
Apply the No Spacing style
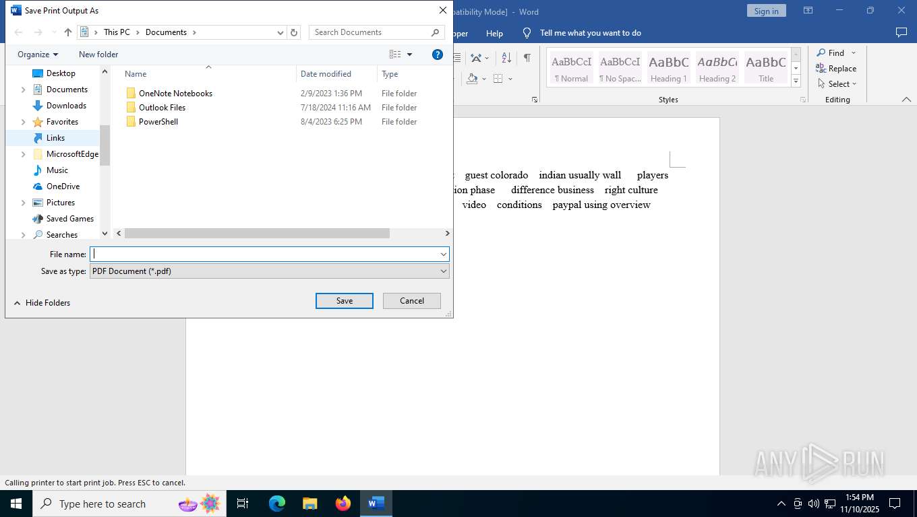(x=620, y=68)
